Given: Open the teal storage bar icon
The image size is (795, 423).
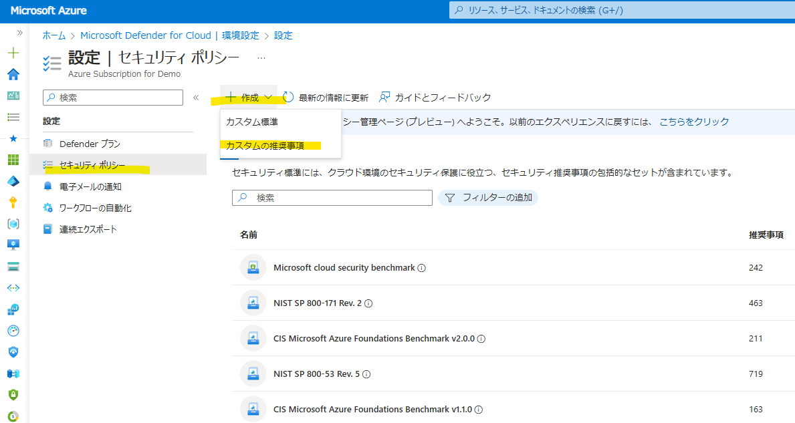Looking at the screenshot, I should pos(13,267).
